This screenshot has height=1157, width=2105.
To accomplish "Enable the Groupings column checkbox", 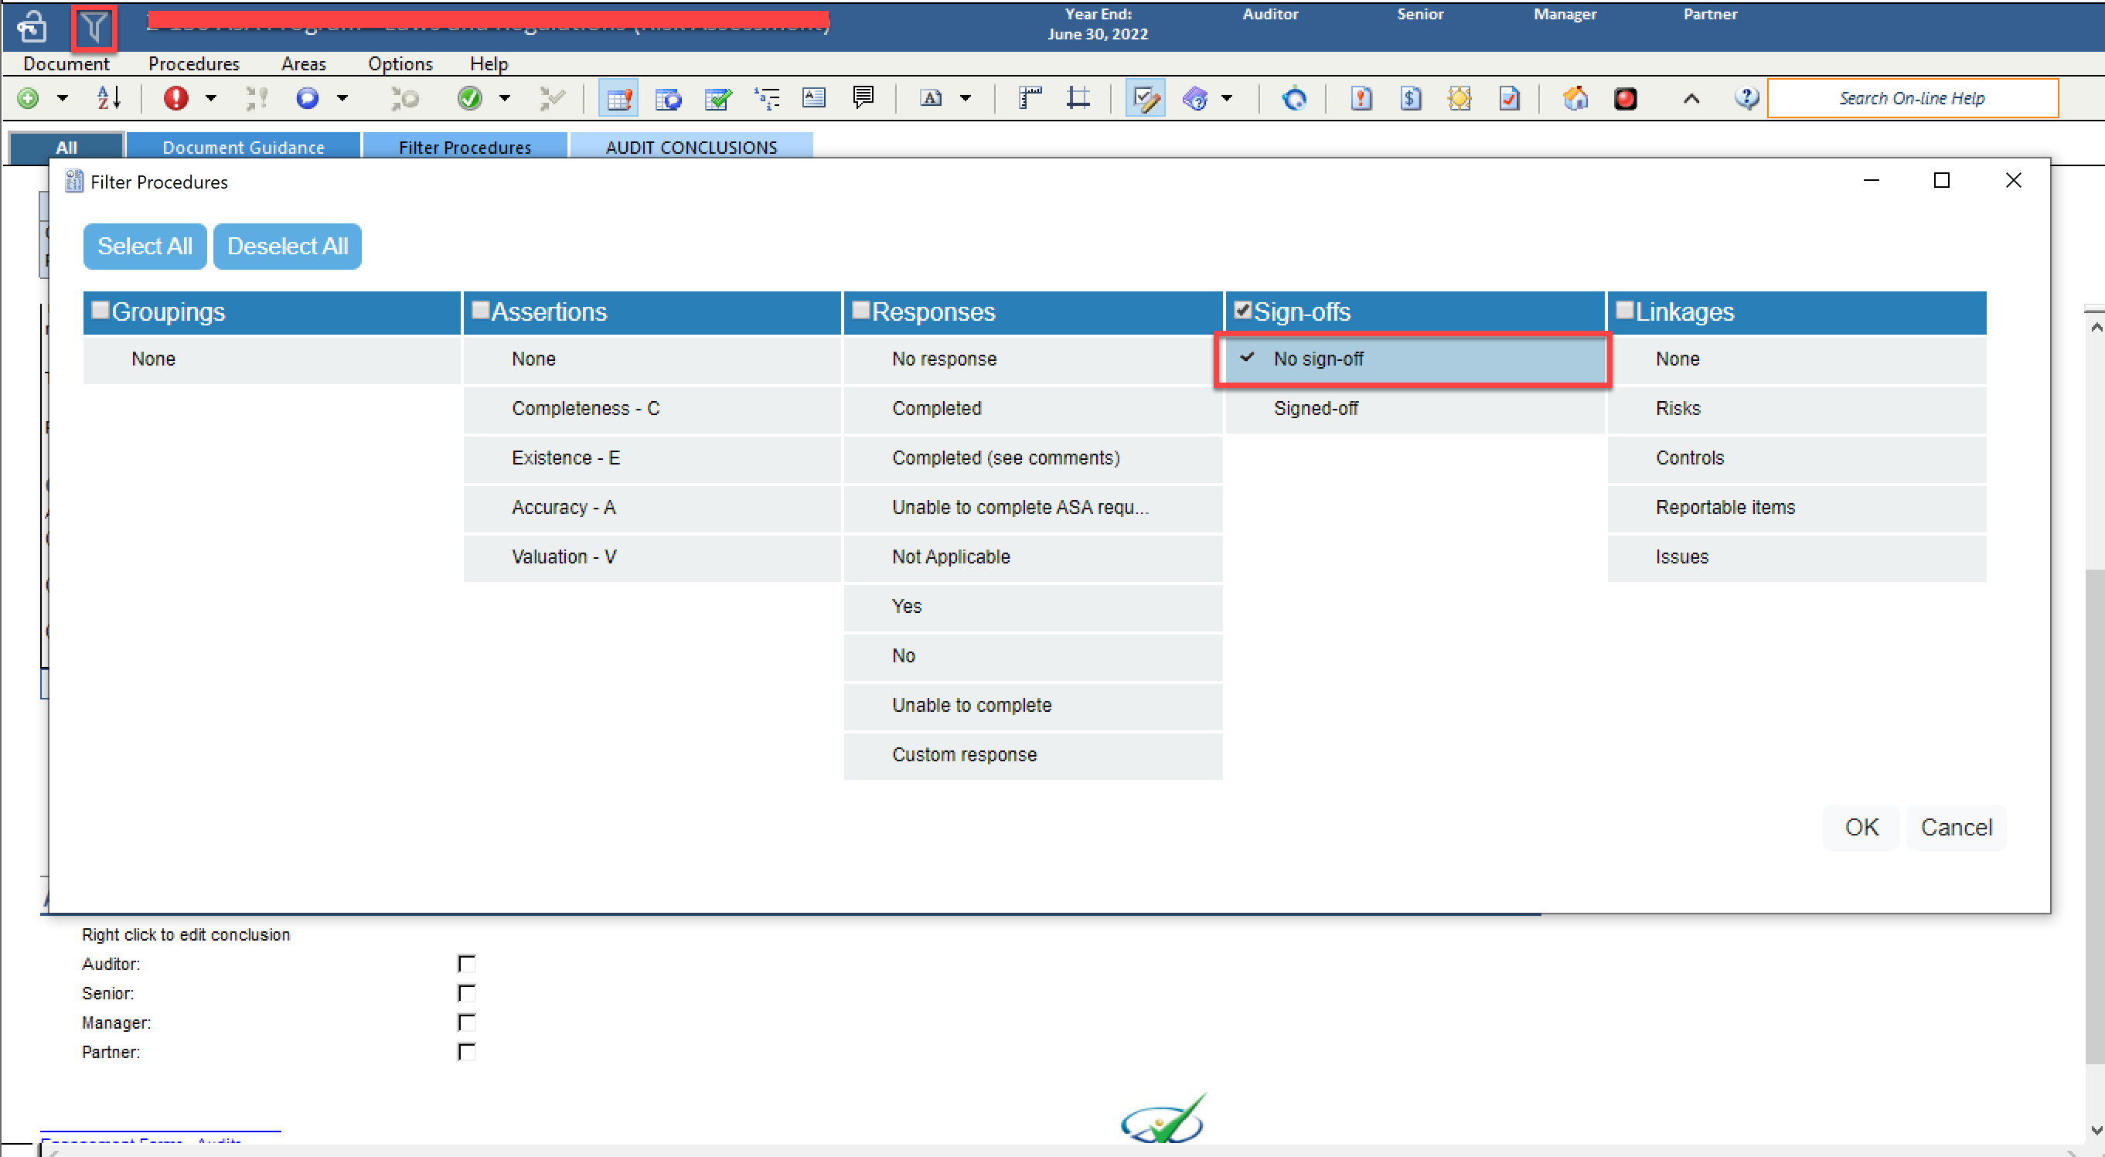I will pos(100,311).
